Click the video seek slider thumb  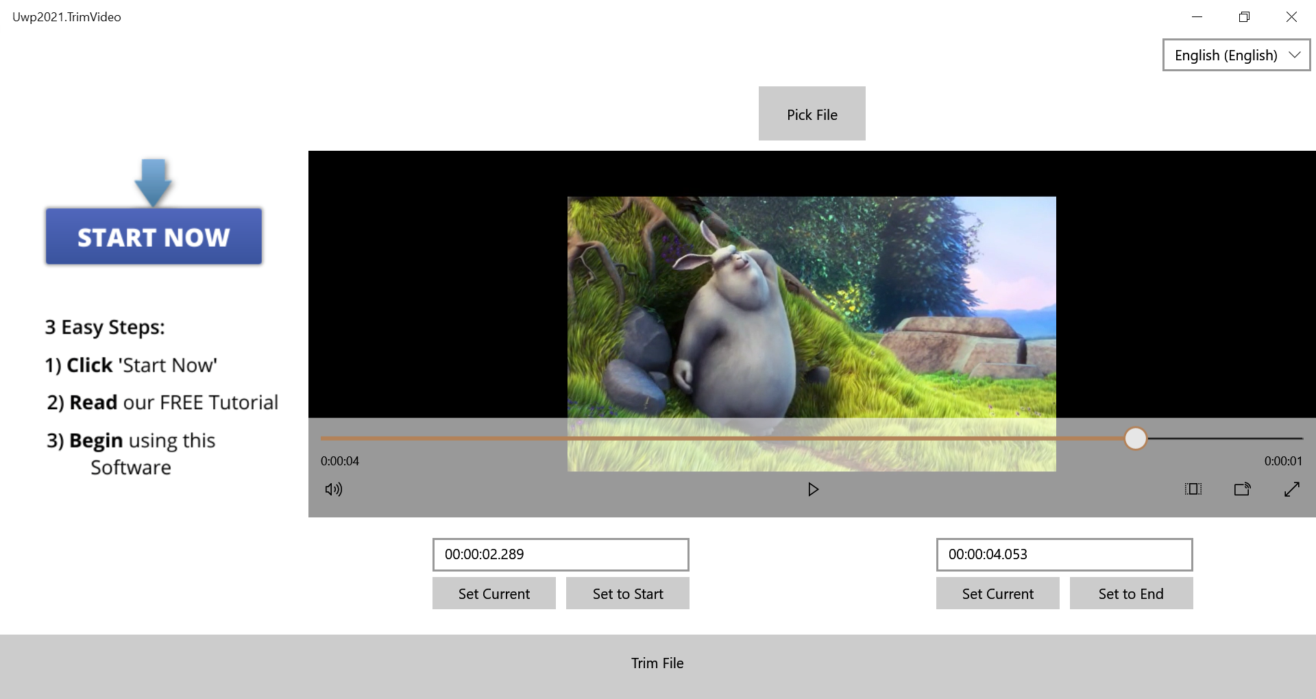coord(1136,439)
